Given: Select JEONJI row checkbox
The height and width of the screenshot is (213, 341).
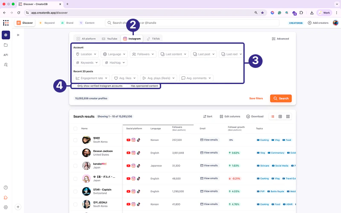Looking at the screenshot, I should coord(75,205).
